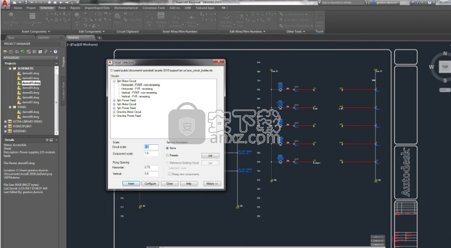The height and width of the screenshot is (248, 451).
Task: Switch to the Reports ribbon tab
Action: click(75, 8)
